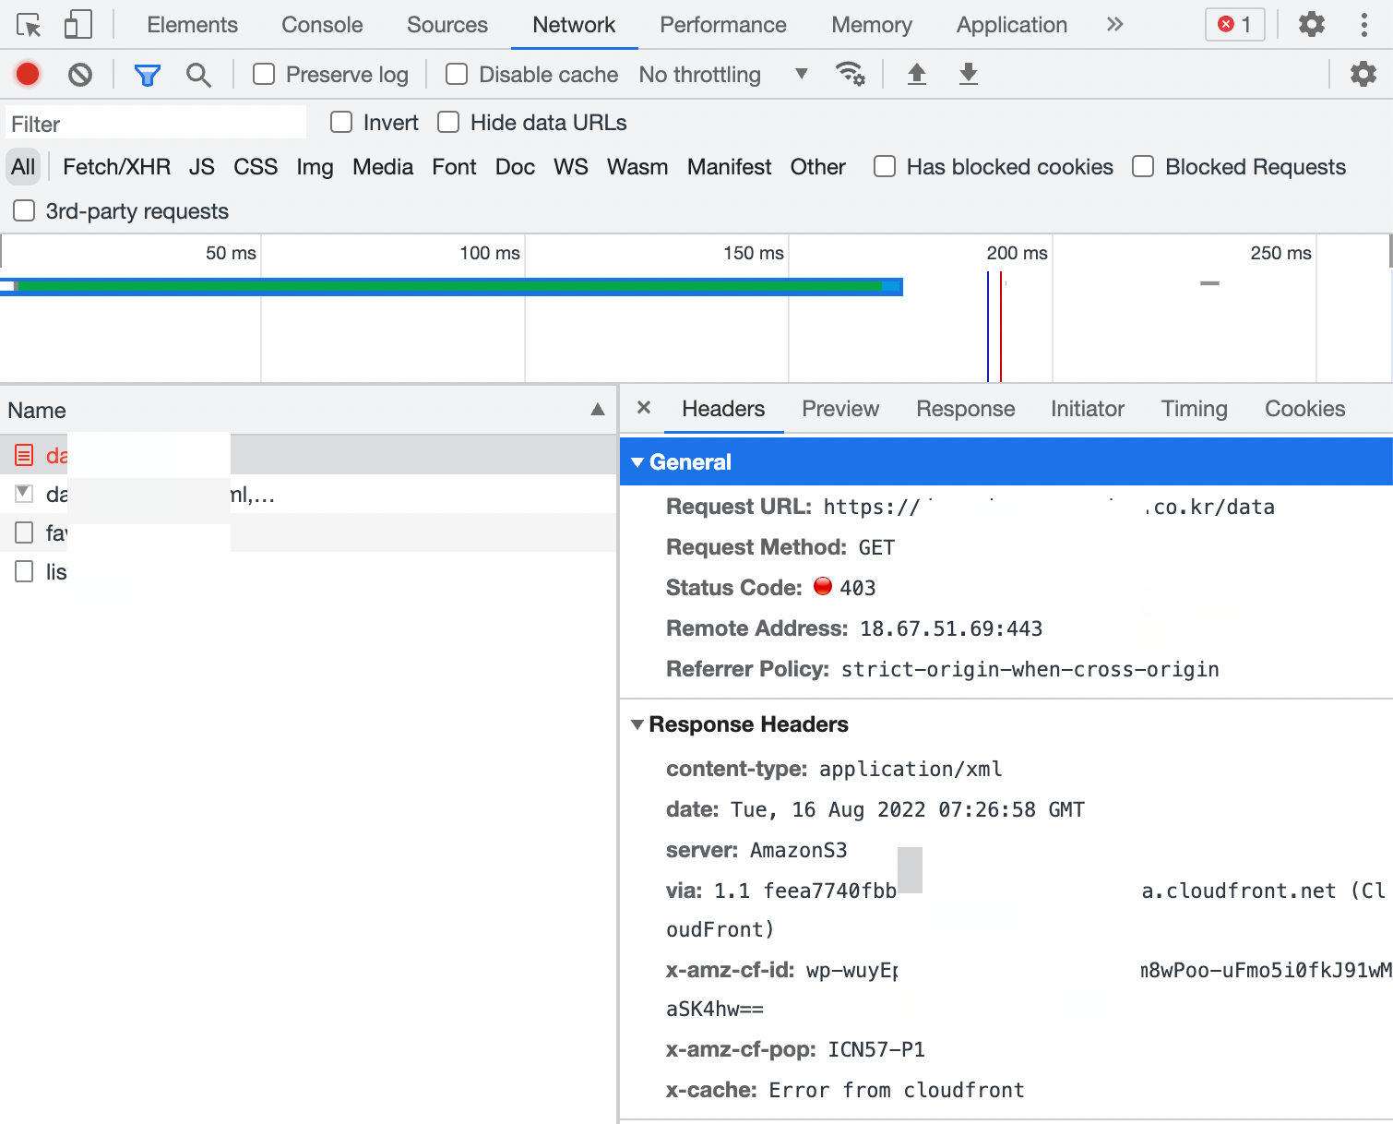Activate the inspect element picker icon

(30, 25)
